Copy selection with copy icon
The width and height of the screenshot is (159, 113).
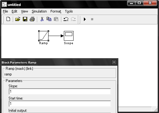[x=49, y=19]
